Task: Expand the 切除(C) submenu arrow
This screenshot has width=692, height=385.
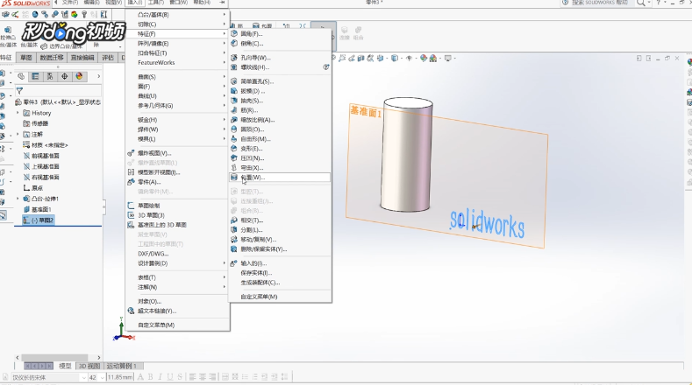Action: pos(225,24)
